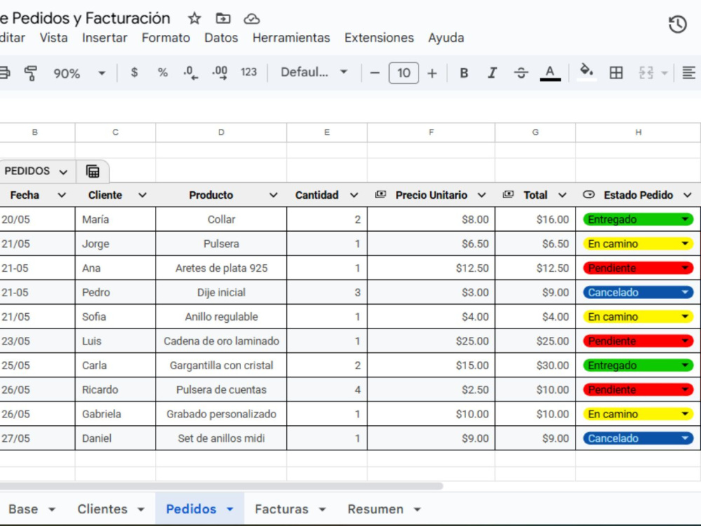Screen dimensions: 701x526
Task: Open Daniel's Cancelado status chip
Action: [638, 438]
